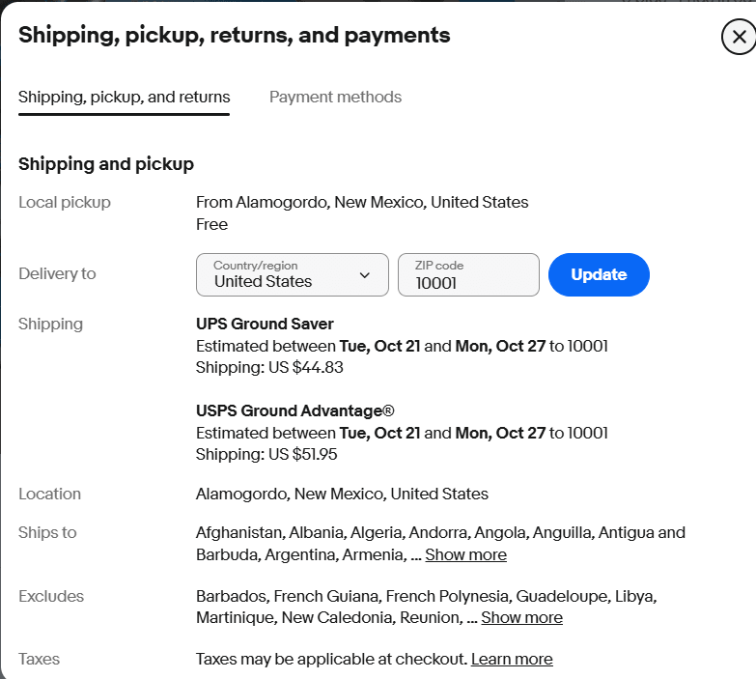Click the blue Update button
The image size is (756, 679).
pos(599,274)
